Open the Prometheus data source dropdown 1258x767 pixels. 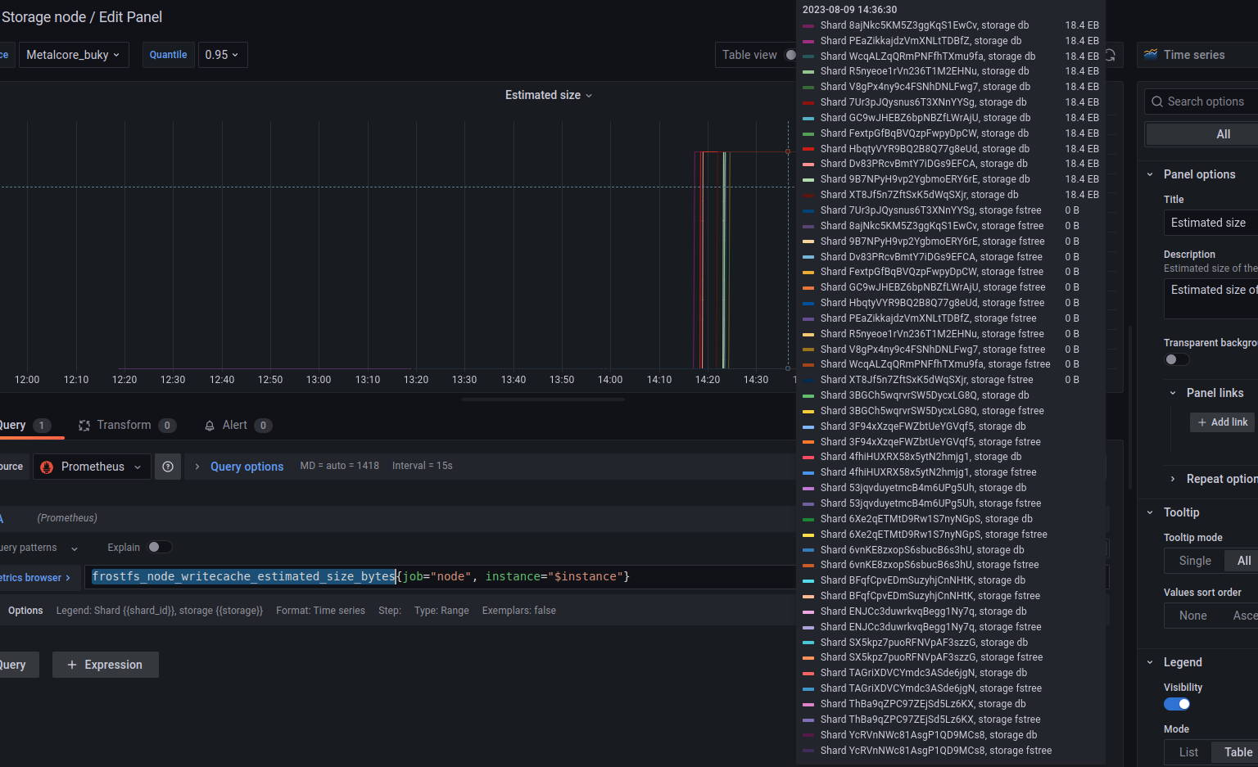(92, 467)
